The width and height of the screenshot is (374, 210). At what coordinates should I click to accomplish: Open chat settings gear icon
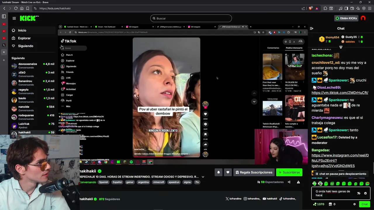[354, 204]
